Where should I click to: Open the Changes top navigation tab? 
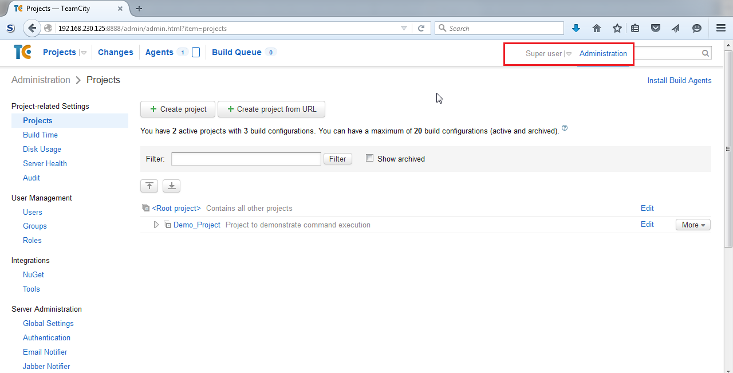click(x=116, y=52)
